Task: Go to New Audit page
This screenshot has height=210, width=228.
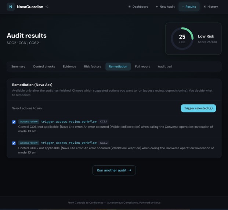Action: click(165, 7)
